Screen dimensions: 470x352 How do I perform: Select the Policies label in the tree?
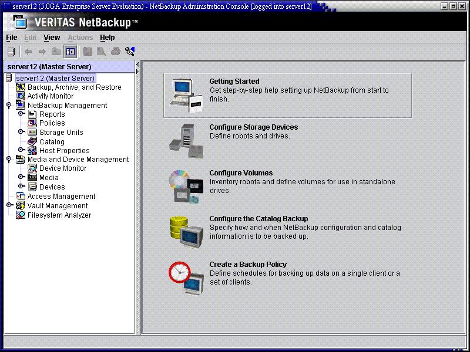coord(52,123)
